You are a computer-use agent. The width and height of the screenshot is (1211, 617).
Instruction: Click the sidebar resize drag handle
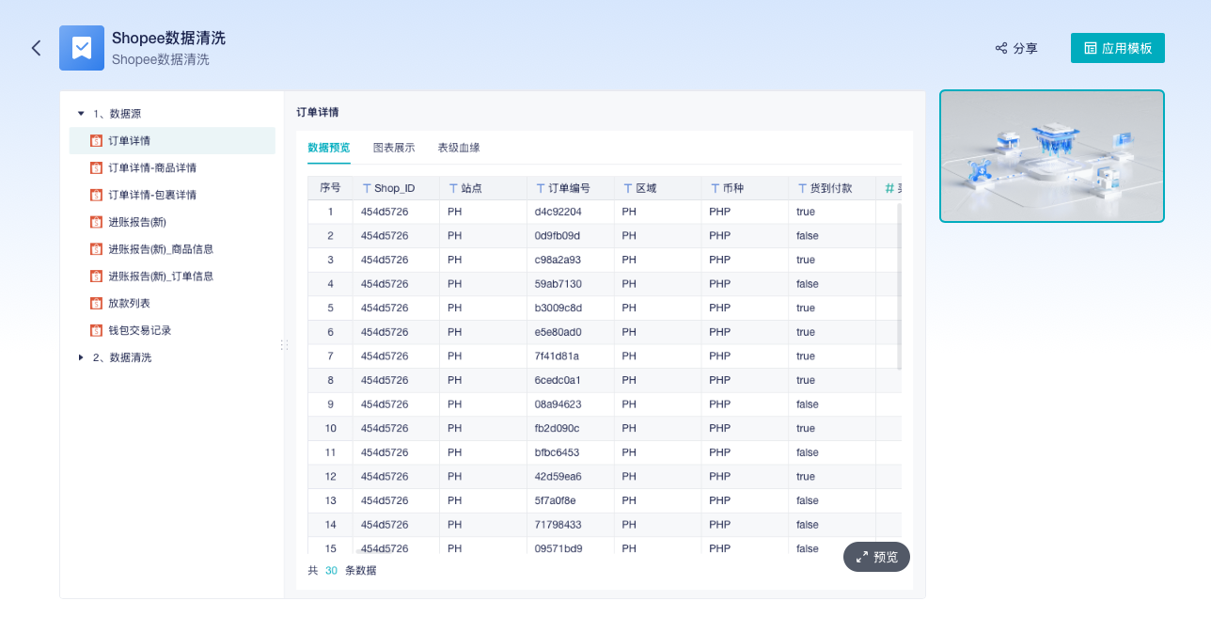[284, 345]
